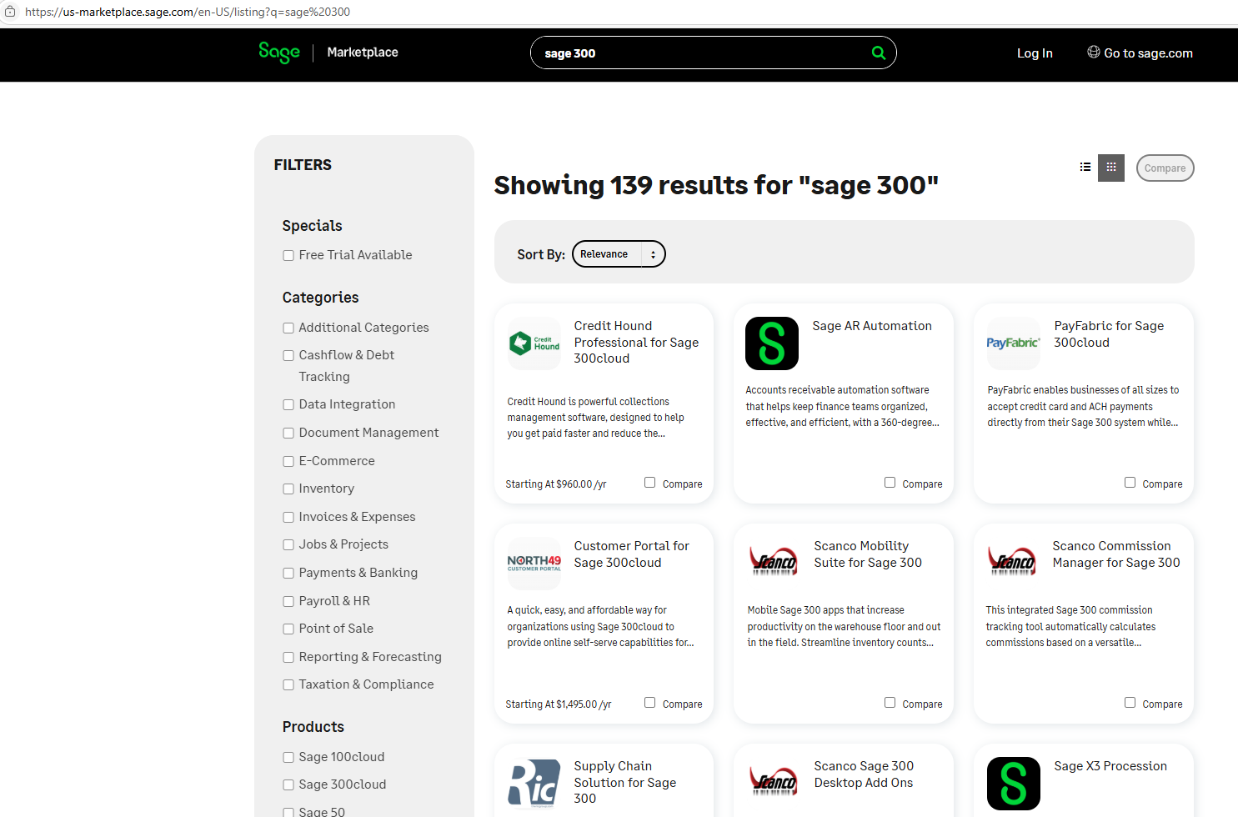Click the Credit Hound description text
This screenshot has height=817, width=1238.
click(595, 418)
